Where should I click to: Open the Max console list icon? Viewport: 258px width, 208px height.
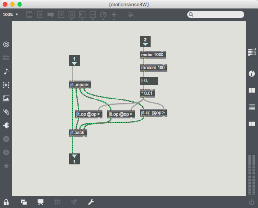252,107
